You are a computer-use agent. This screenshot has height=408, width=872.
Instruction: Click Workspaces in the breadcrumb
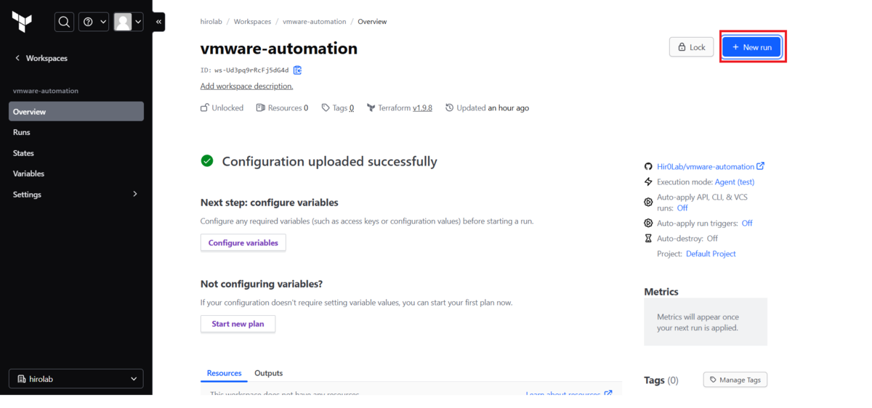pos(252,22)
